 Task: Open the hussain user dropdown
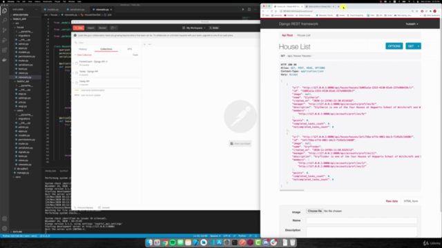pyautogui.click(x=412, y=24)
